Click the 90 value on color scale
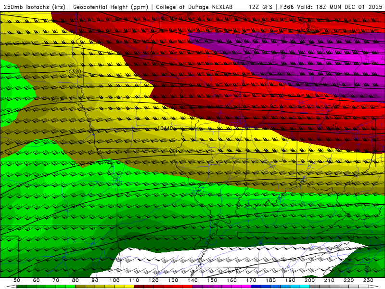 [95, 280]
